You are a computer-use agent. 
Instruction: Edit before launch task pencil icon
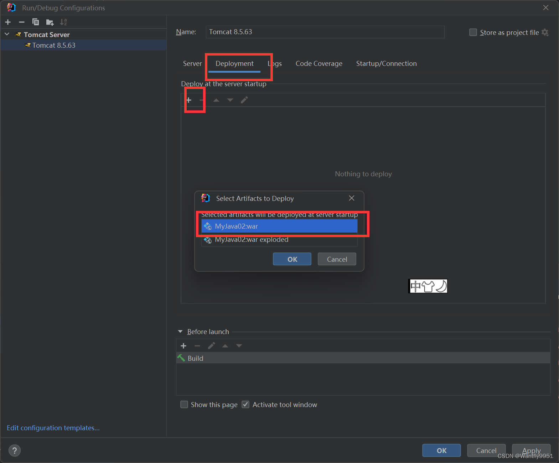click(x=211, y=346)
